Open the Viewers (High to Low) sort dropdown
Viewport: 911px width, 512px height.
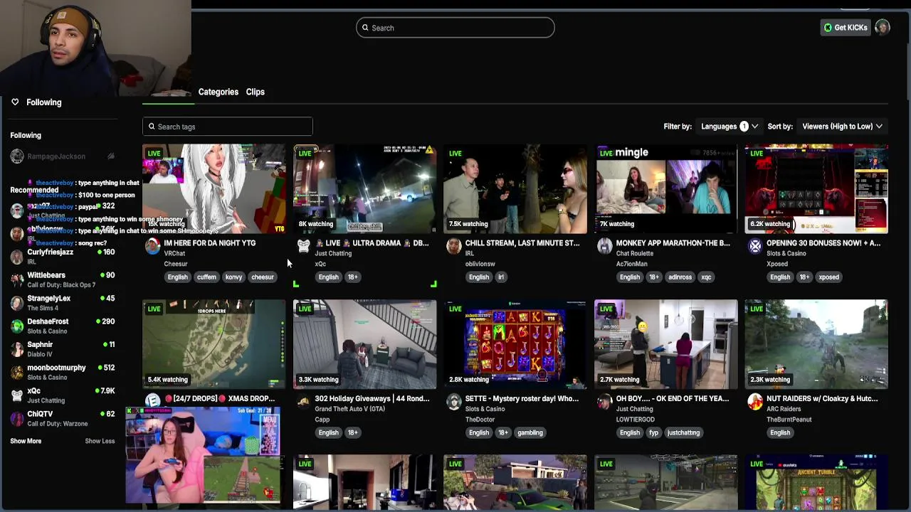point(843,127)
